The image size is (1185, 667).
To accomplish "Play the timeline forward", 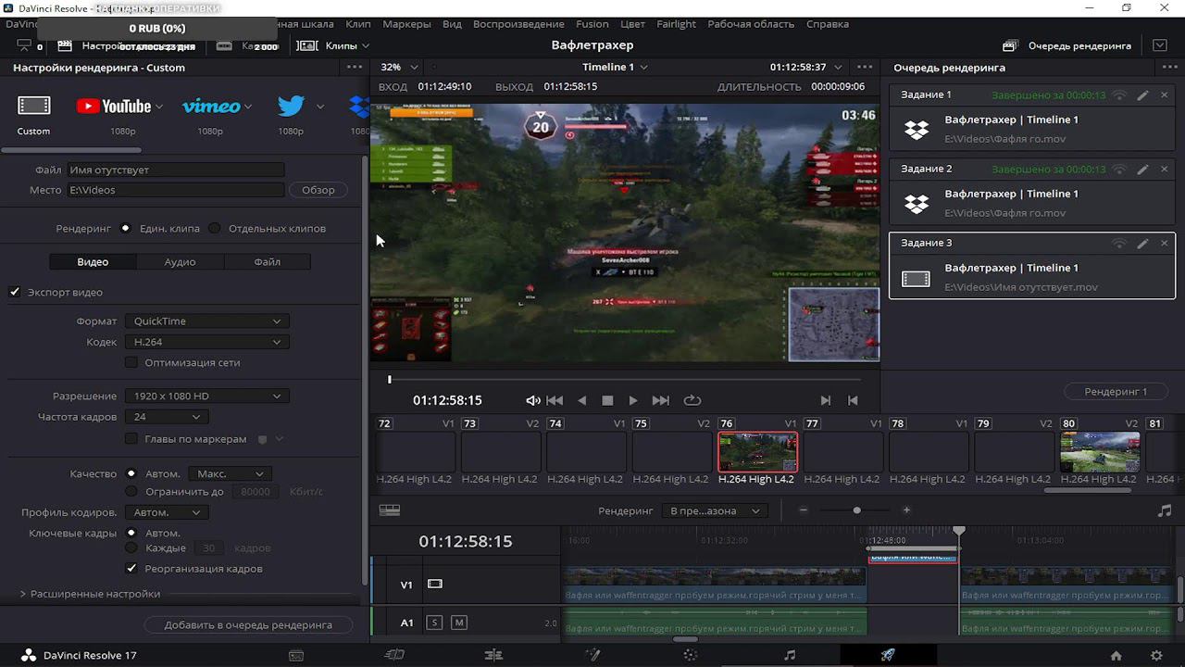I will click(633, 400).
